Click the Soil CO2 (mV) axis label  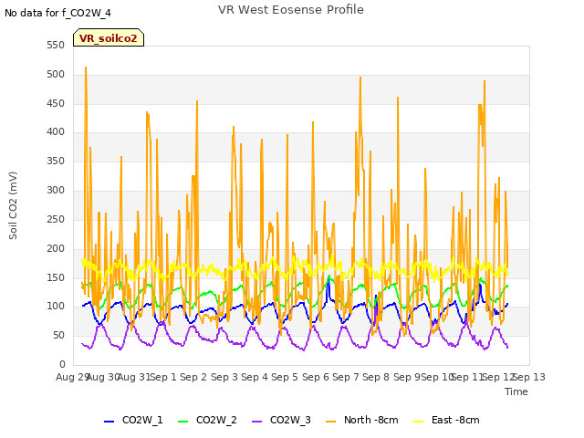click(13, 205)
